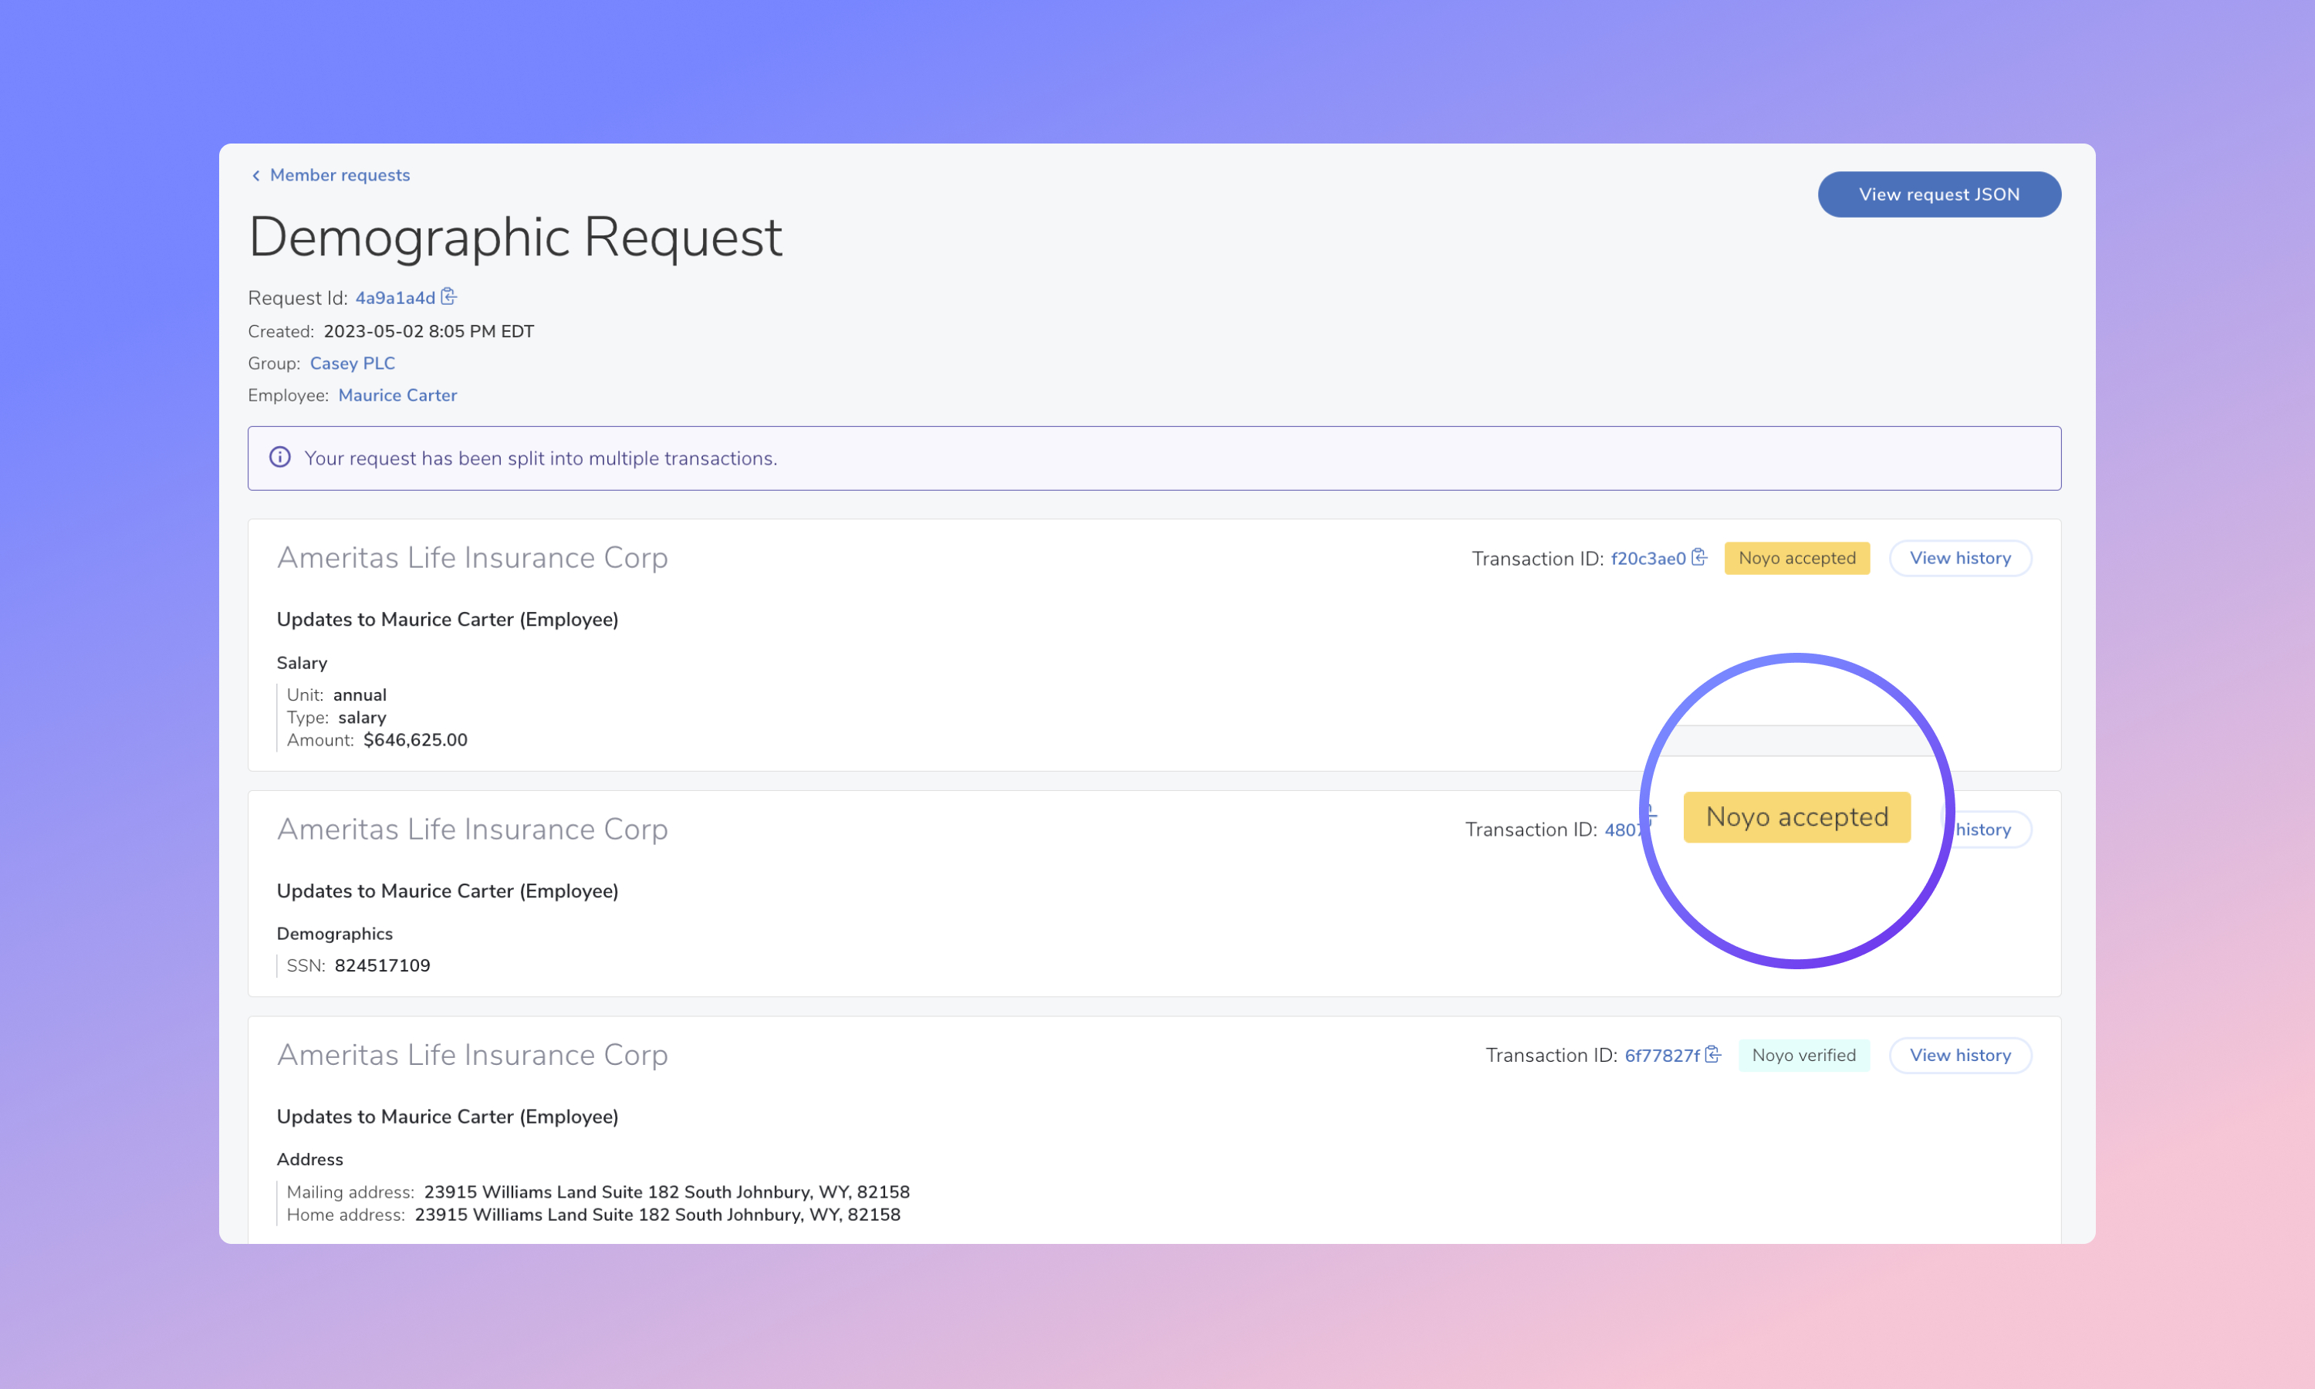Open transaction f20c3ae0 link
2315x1389 pixels.
[x=1648, y=559]
